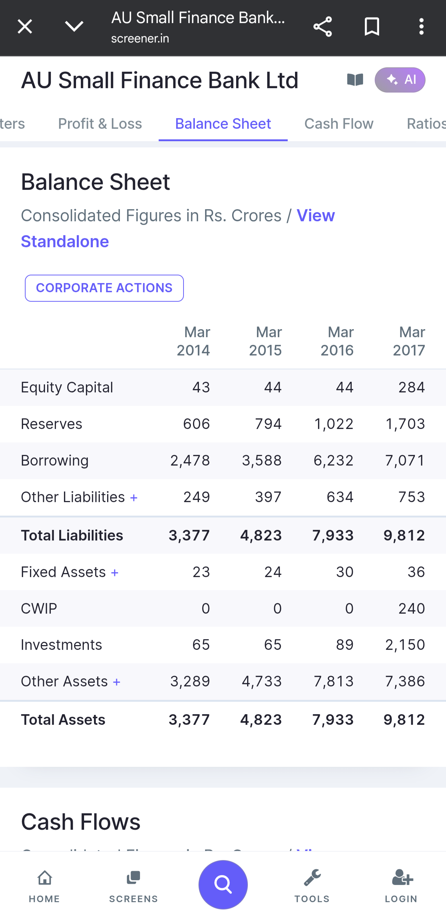The height and width of the screenshot is (916, 446).
Task: Open the View Standalone link
Action: point(65,241)
